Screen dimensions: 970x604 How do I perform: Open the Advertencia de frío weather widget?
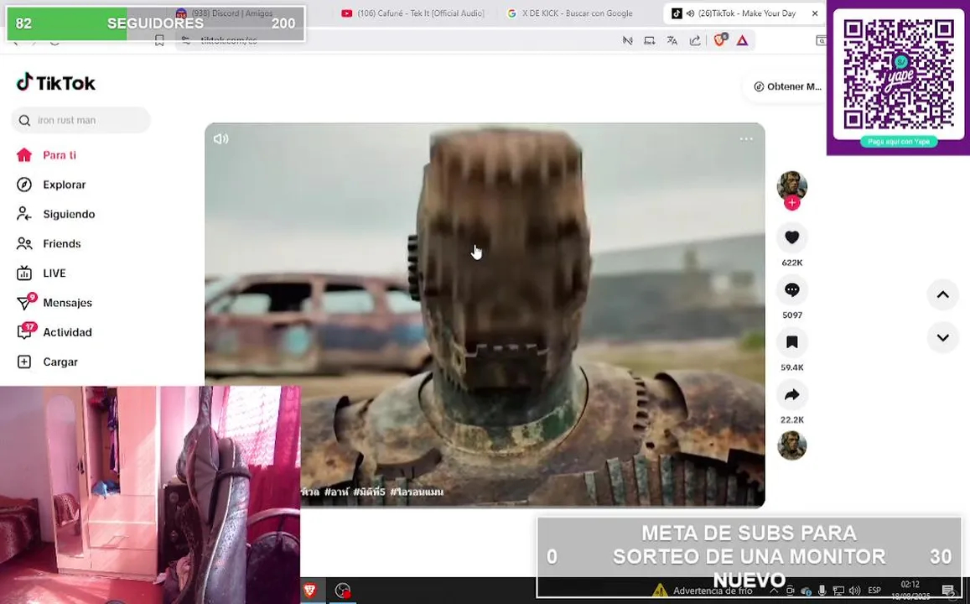[x=703, y=591]
